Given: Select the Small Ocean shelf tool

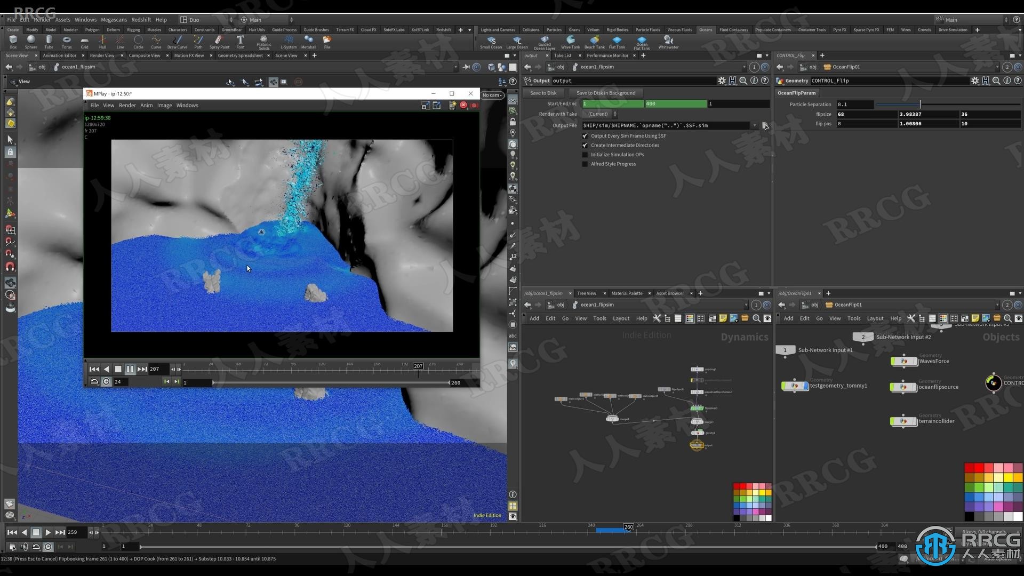Looking at the screenshot, I should coord(491,42).
